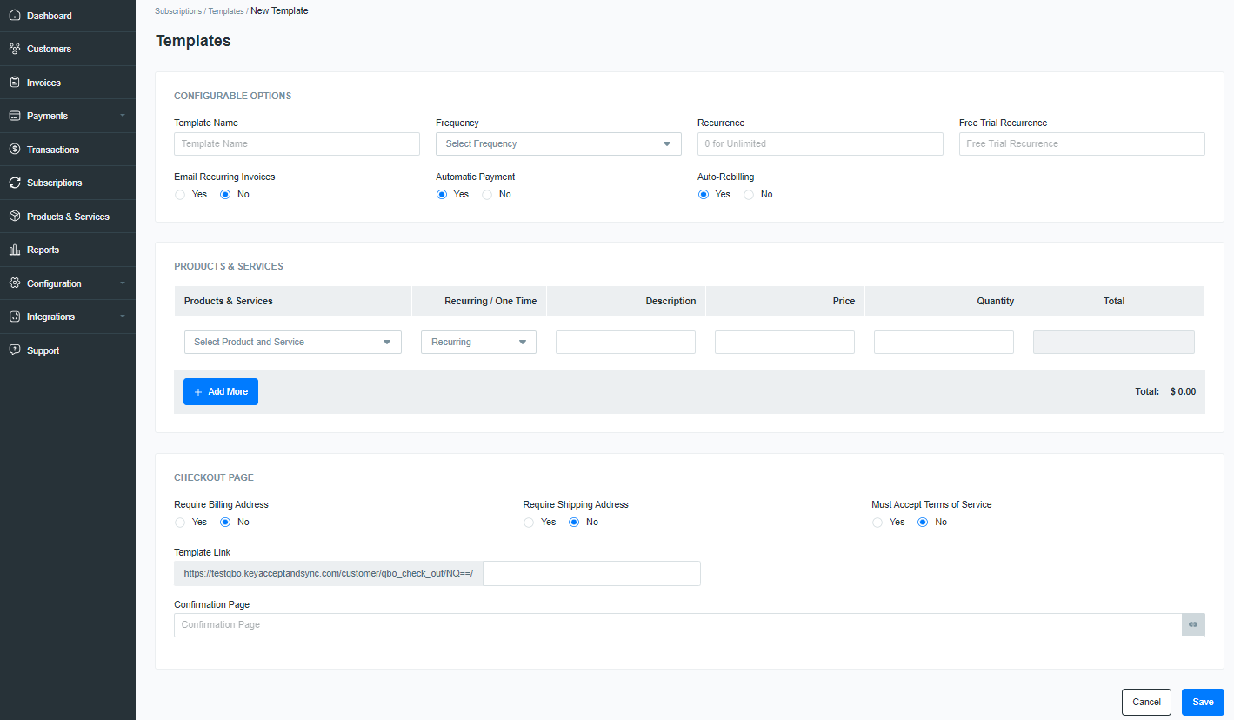Click the Invoices clipboard icon
1234x720 pixels.
(15, 83)
